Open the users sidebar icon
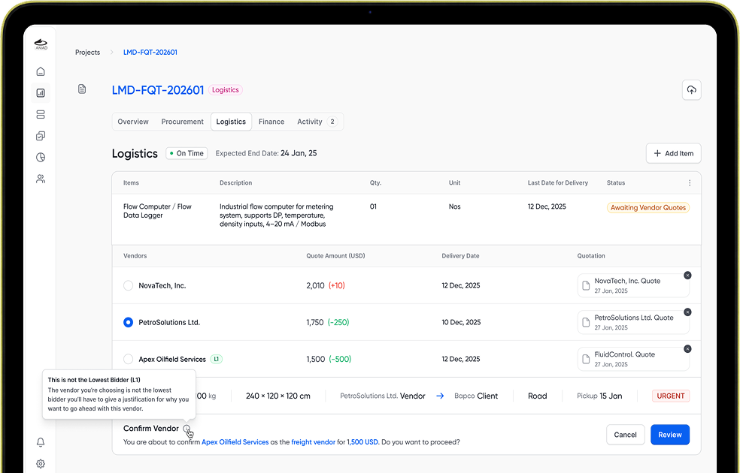This screenshot has width=740, height=473. 41,179
